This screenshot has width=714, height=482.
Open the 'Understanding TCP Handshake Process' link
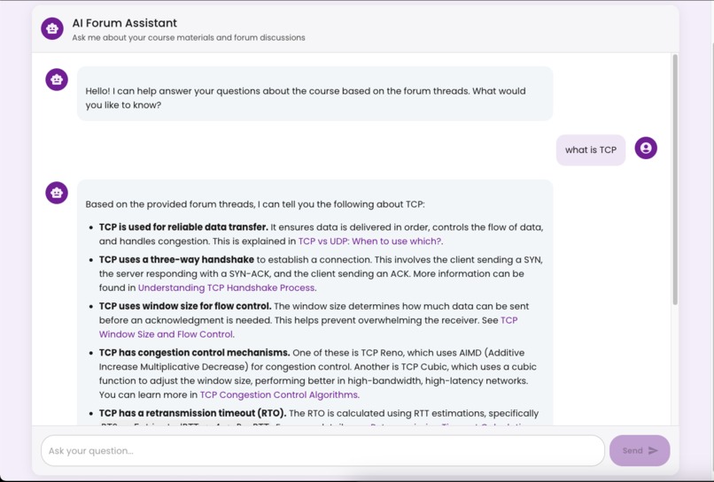[226, 287]
